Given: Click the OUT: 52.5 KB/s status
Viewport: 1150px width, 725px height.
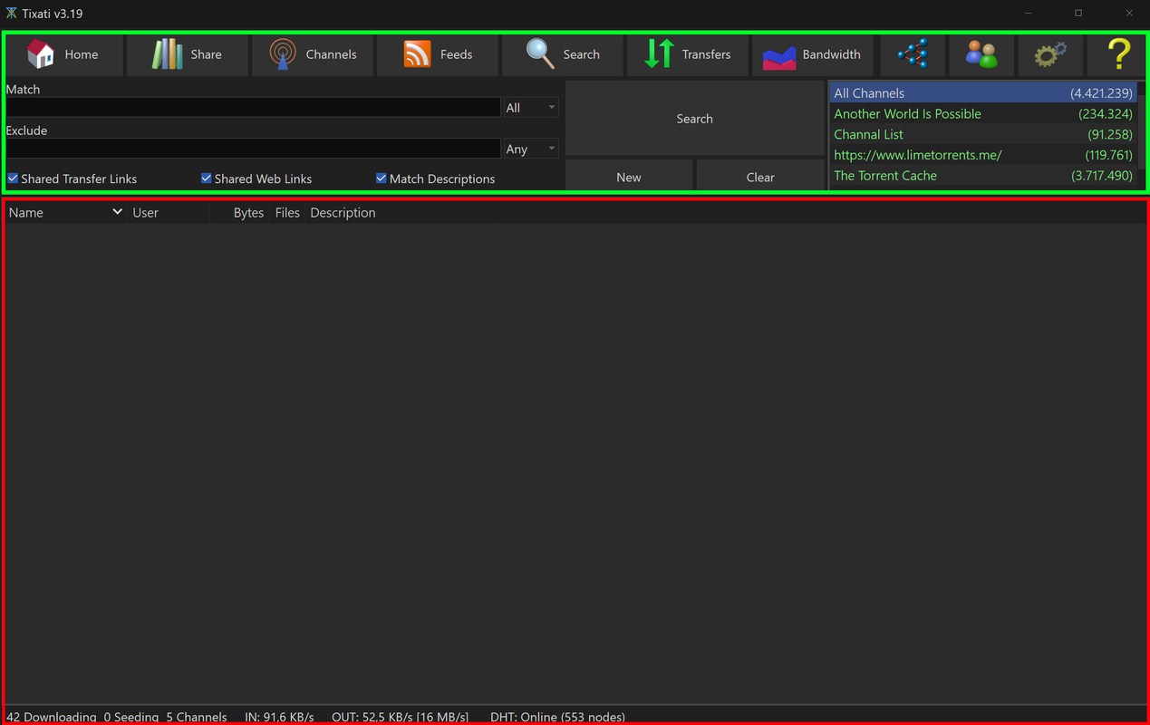Looking at the screenshot, I should point(400,717).
